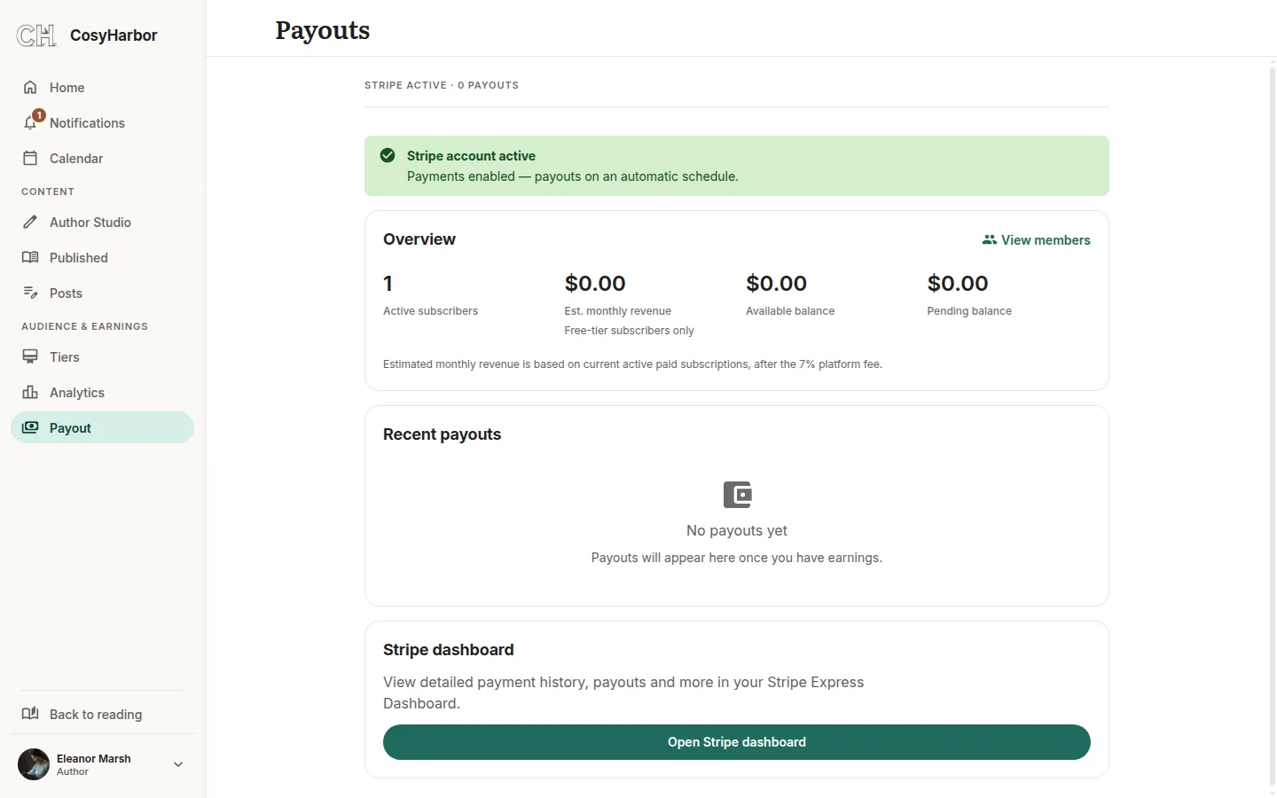Click the Pending balance label

pyautogui.click(x=969, y=311)
